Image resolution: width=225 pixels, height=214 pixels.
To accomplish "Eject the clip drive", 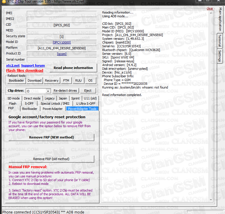I will point(88,91).
